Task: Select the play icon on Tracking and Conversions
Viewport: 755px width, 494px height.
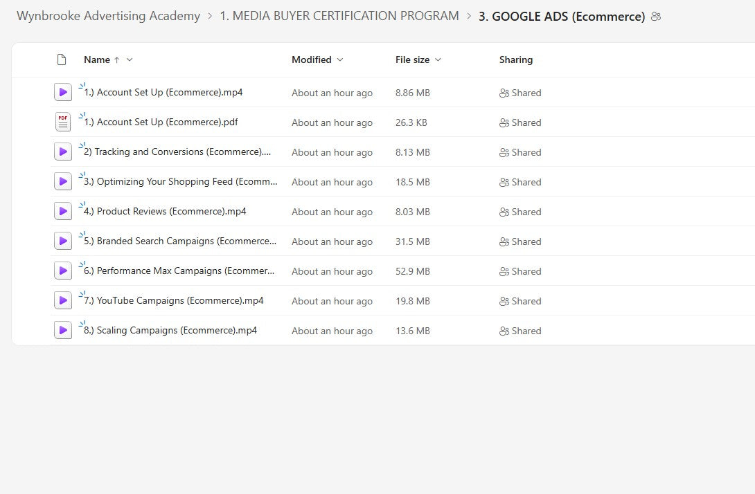Action: (63, 151)
